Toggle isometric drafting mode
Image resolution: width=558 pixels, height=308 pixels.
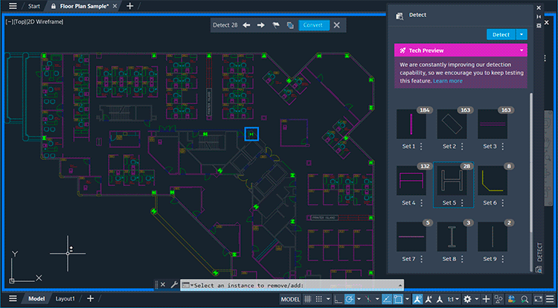pyautogui.click(x=368, y=299)
